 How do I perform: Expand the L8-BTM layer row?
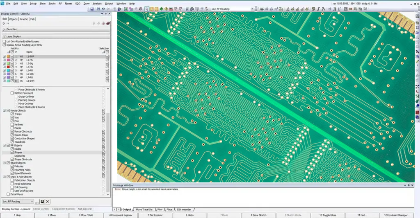(x=4, y=81)
